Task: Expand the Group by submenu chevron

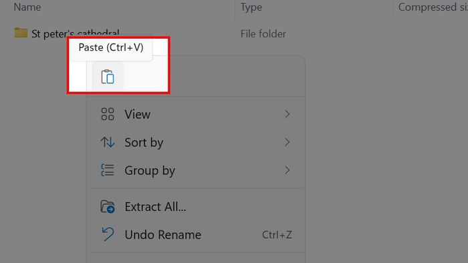Action: pyautogui.click(x=287, y=170)
